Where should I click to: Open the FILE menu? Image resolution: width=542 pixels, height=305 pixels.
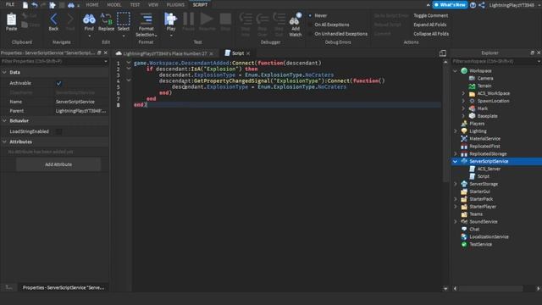(x=10, y=4)
